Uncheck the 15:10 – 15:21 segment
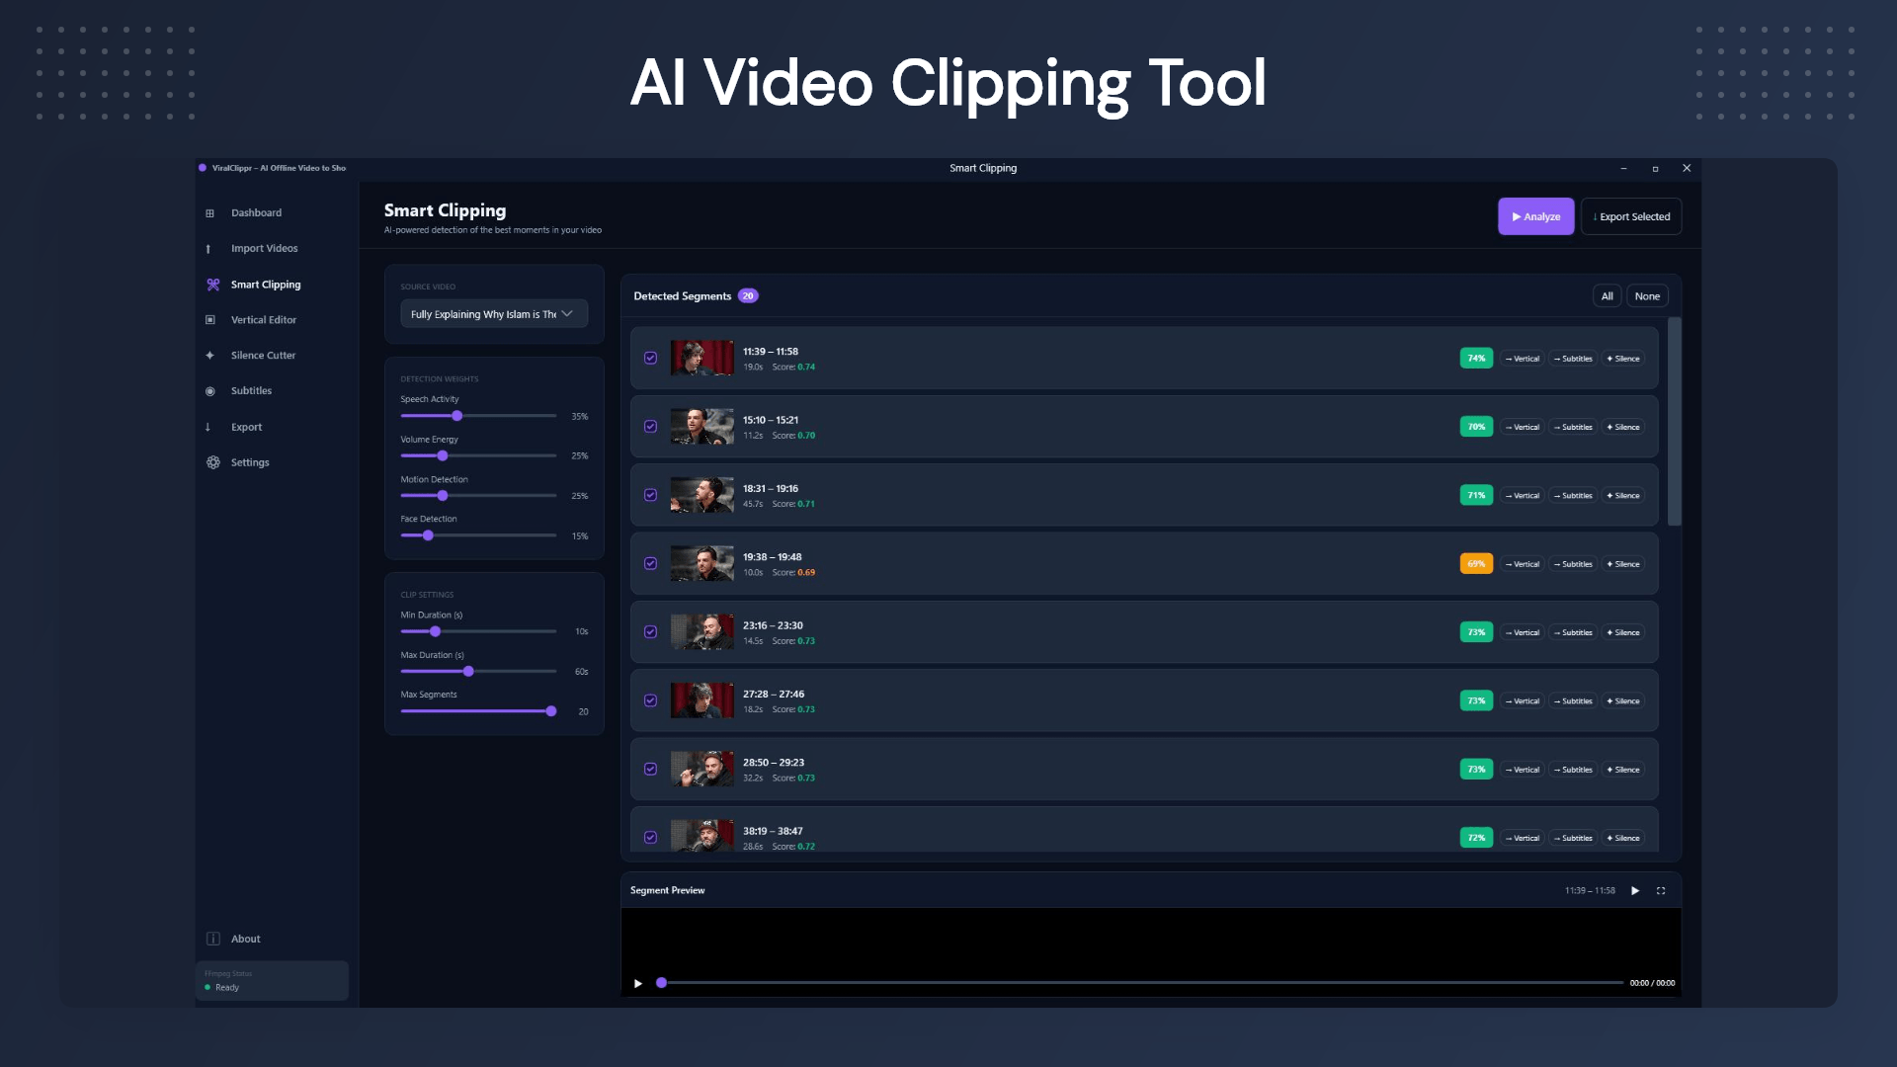The image size is (1897, 1067). pyautogui.click(x=650, y=427)
